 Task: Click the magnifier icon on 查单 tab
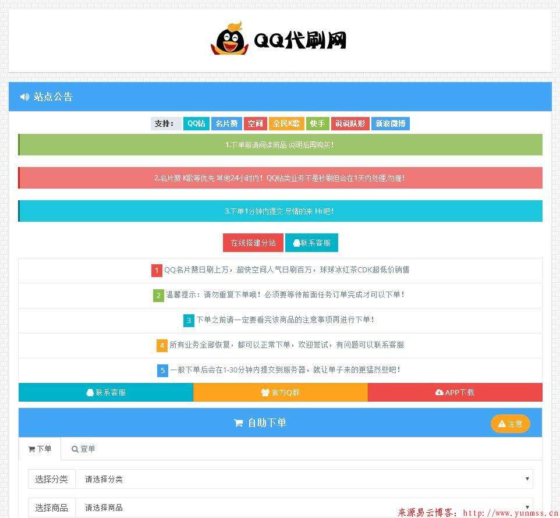point(75,449)
